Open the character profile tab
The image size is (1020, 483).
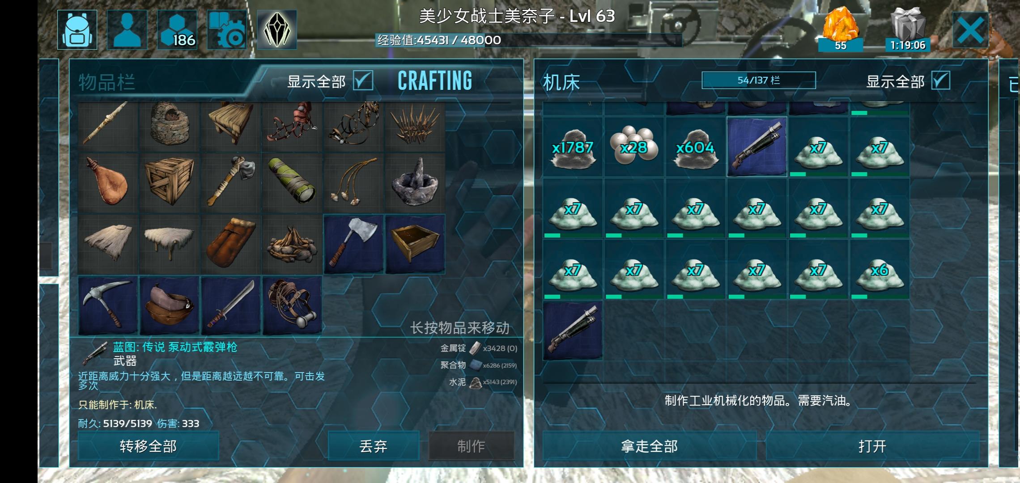127,30
